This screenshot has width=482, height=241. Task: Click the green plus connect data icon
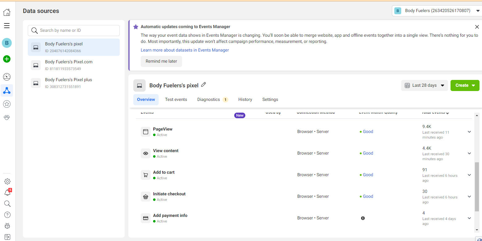click(7, 59)
